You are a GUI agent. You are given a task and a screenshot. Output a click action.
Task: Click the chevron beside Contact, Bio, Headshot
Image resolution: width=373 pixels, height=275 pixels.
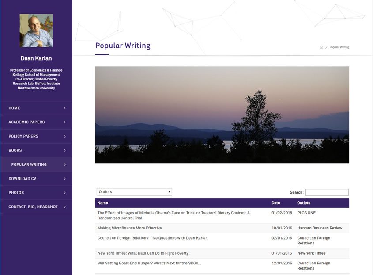[x=64, y=207]
